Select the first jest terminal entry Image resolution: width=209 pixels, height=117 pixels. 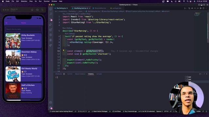189,77
